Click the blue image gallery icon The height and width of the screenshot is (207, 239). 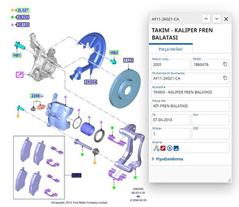coord(176,148)
